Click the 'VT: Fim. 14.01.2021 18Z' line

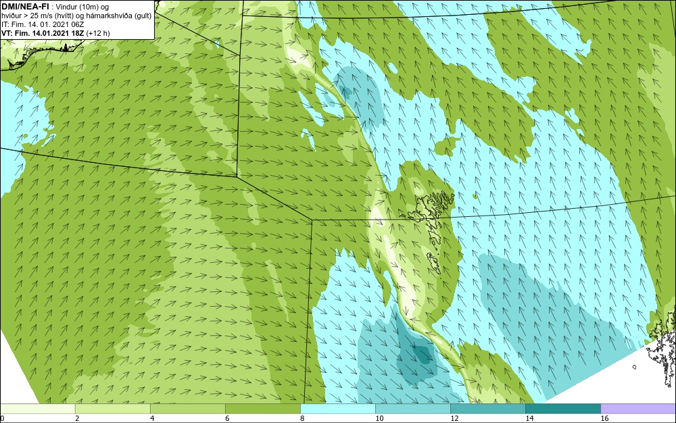point(43,33)
